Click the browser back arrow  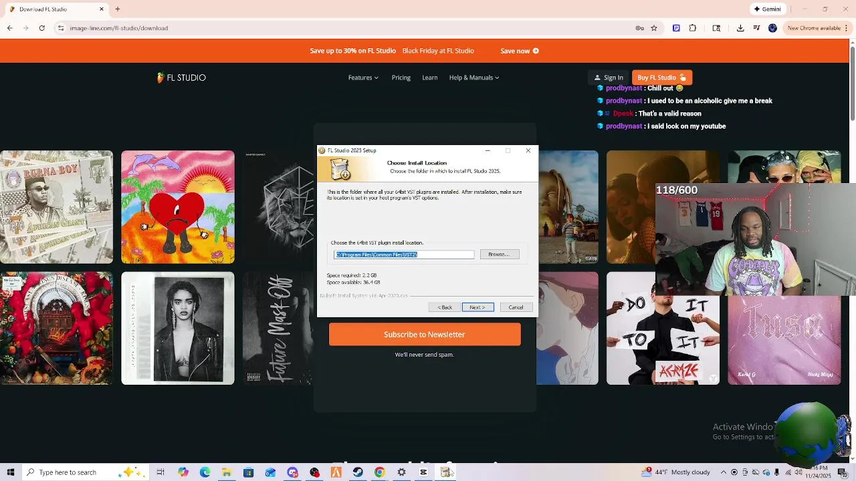tap(9, 28)
